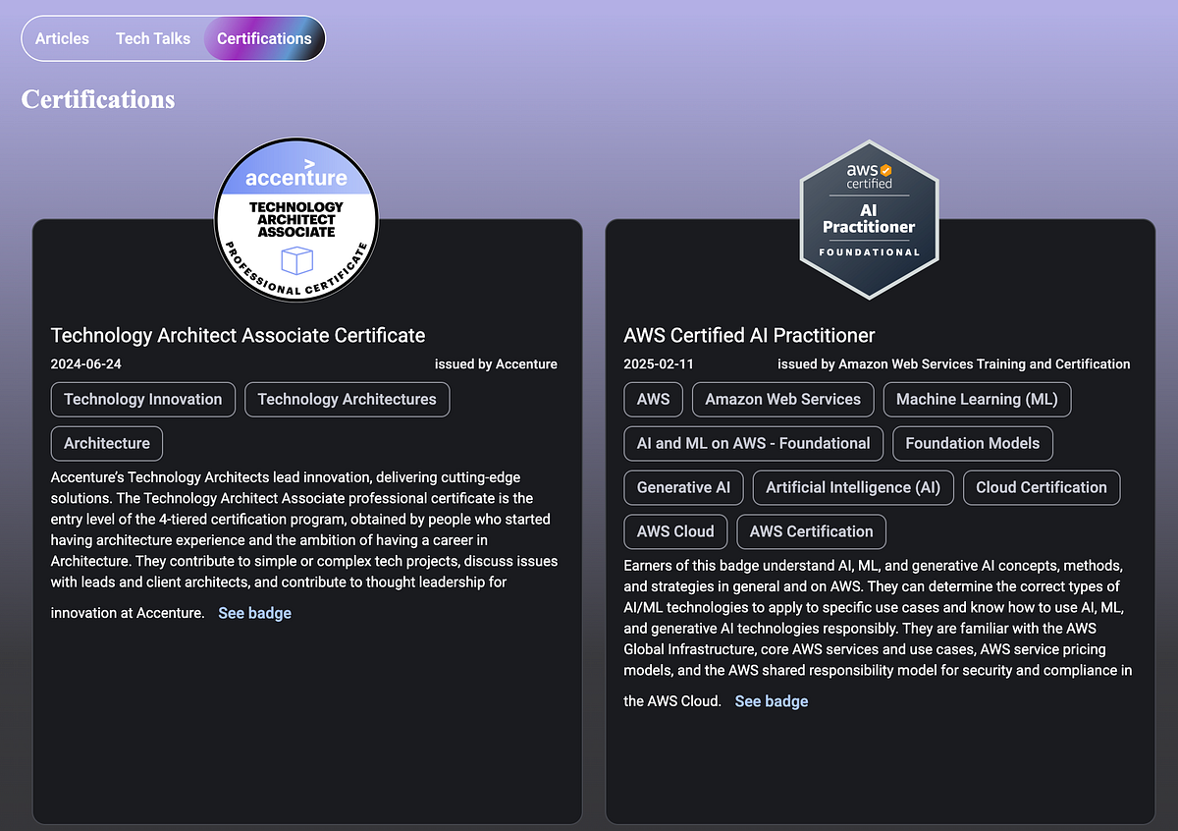1178x831 pixels.
Task: Select the Cloud Certification tag
Action: (1041, 487)
